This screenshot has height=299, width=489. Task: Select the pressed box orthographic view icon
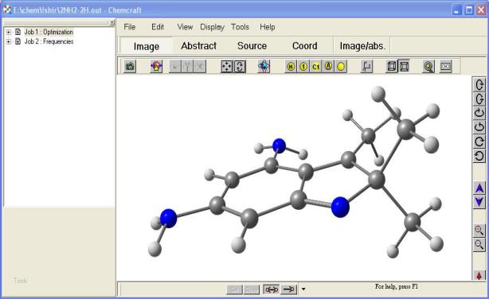click(404, 66)
